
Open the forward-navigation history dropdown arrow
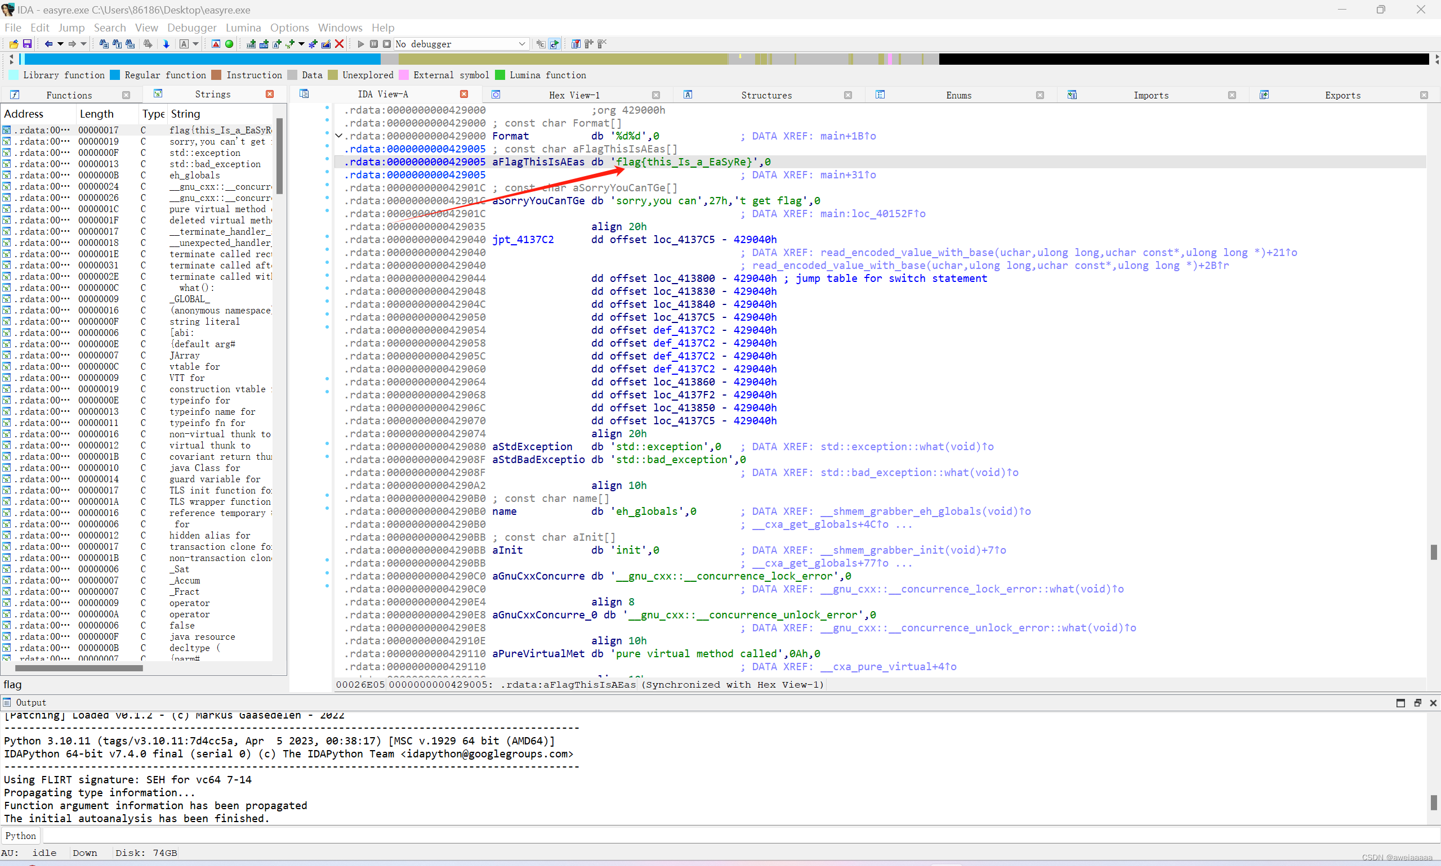(x=83, y=44)
